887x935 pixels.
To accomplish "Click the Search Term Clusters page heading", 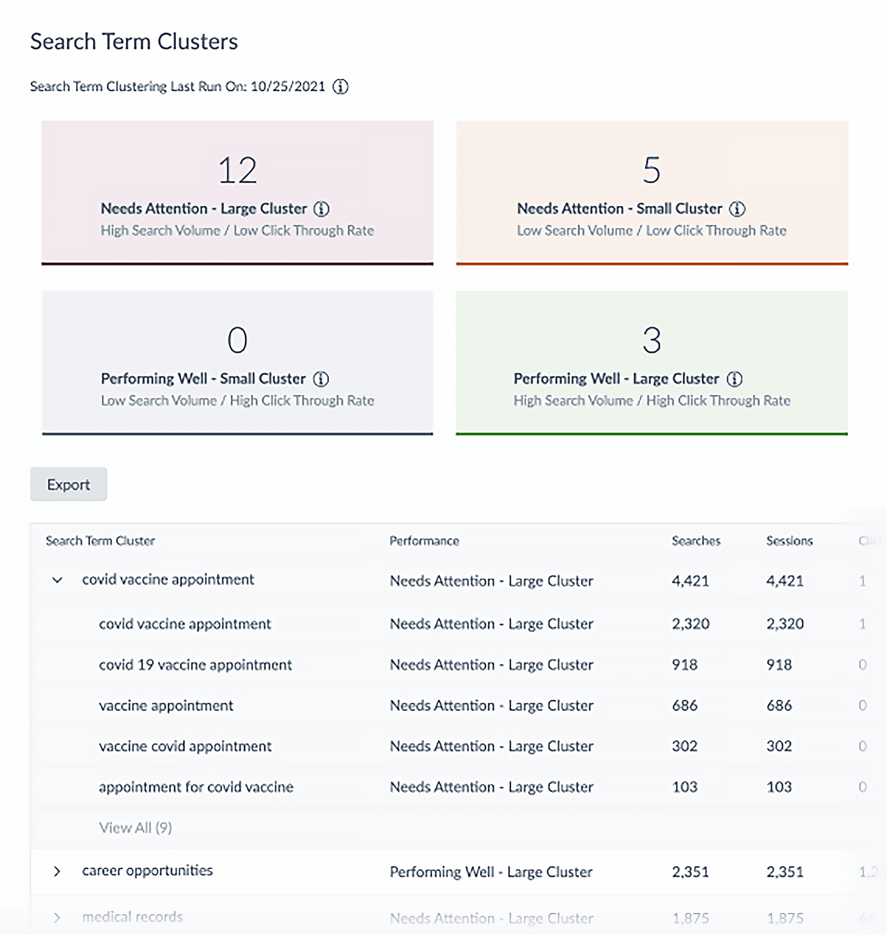I will tap(134, 41).
